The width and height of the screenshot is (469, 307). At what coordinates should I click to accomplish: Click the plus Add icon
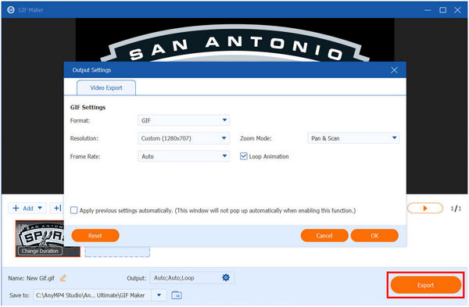[16, 209]
